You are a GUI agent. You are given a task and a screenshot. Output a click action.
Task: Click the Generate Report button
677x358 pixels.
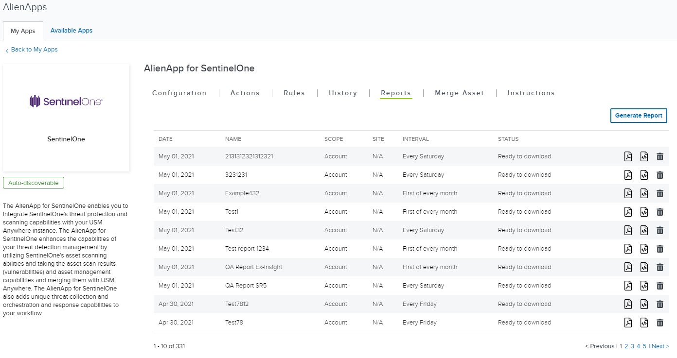[x=639, y=116]
